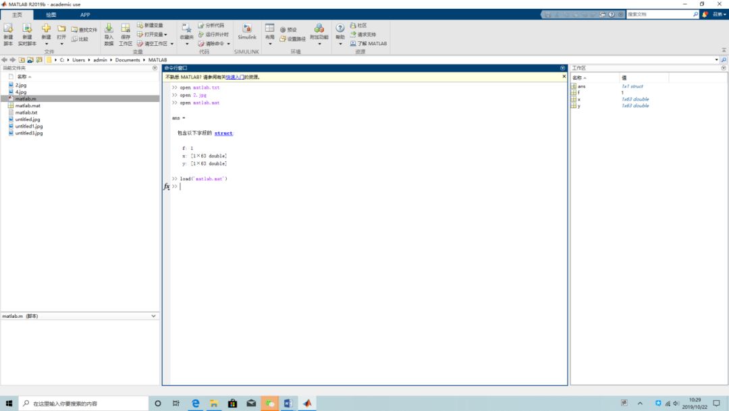Click 分析代码 analyze code
The height and width of the screenshot is (411, 729).
(x=211, y=25)
